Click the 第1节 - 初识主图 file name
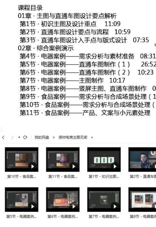 coord(104,177)
